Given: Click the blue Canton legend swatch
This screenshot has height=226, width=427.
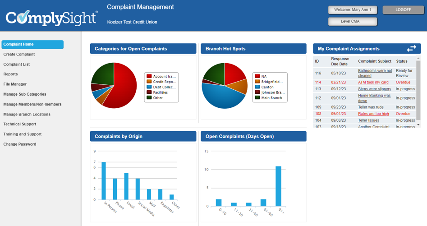Looking at the screenshot, I should pos(257,87).
